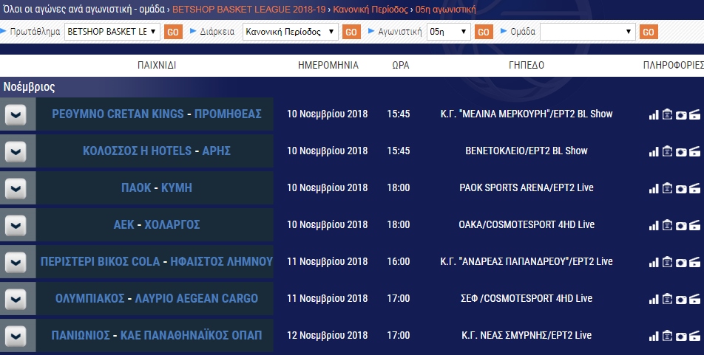Image resolution: width=704 pixels, height=355 pixels.
Task: Open clipboard report icon for Περιστέρι - Ήφαιστος game
Action: click(x=667, y=262)
